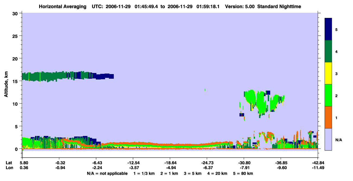Click the altitude tick label '5'
The image size is (353, 181).
pyautogui.click(x=17, y=126)
